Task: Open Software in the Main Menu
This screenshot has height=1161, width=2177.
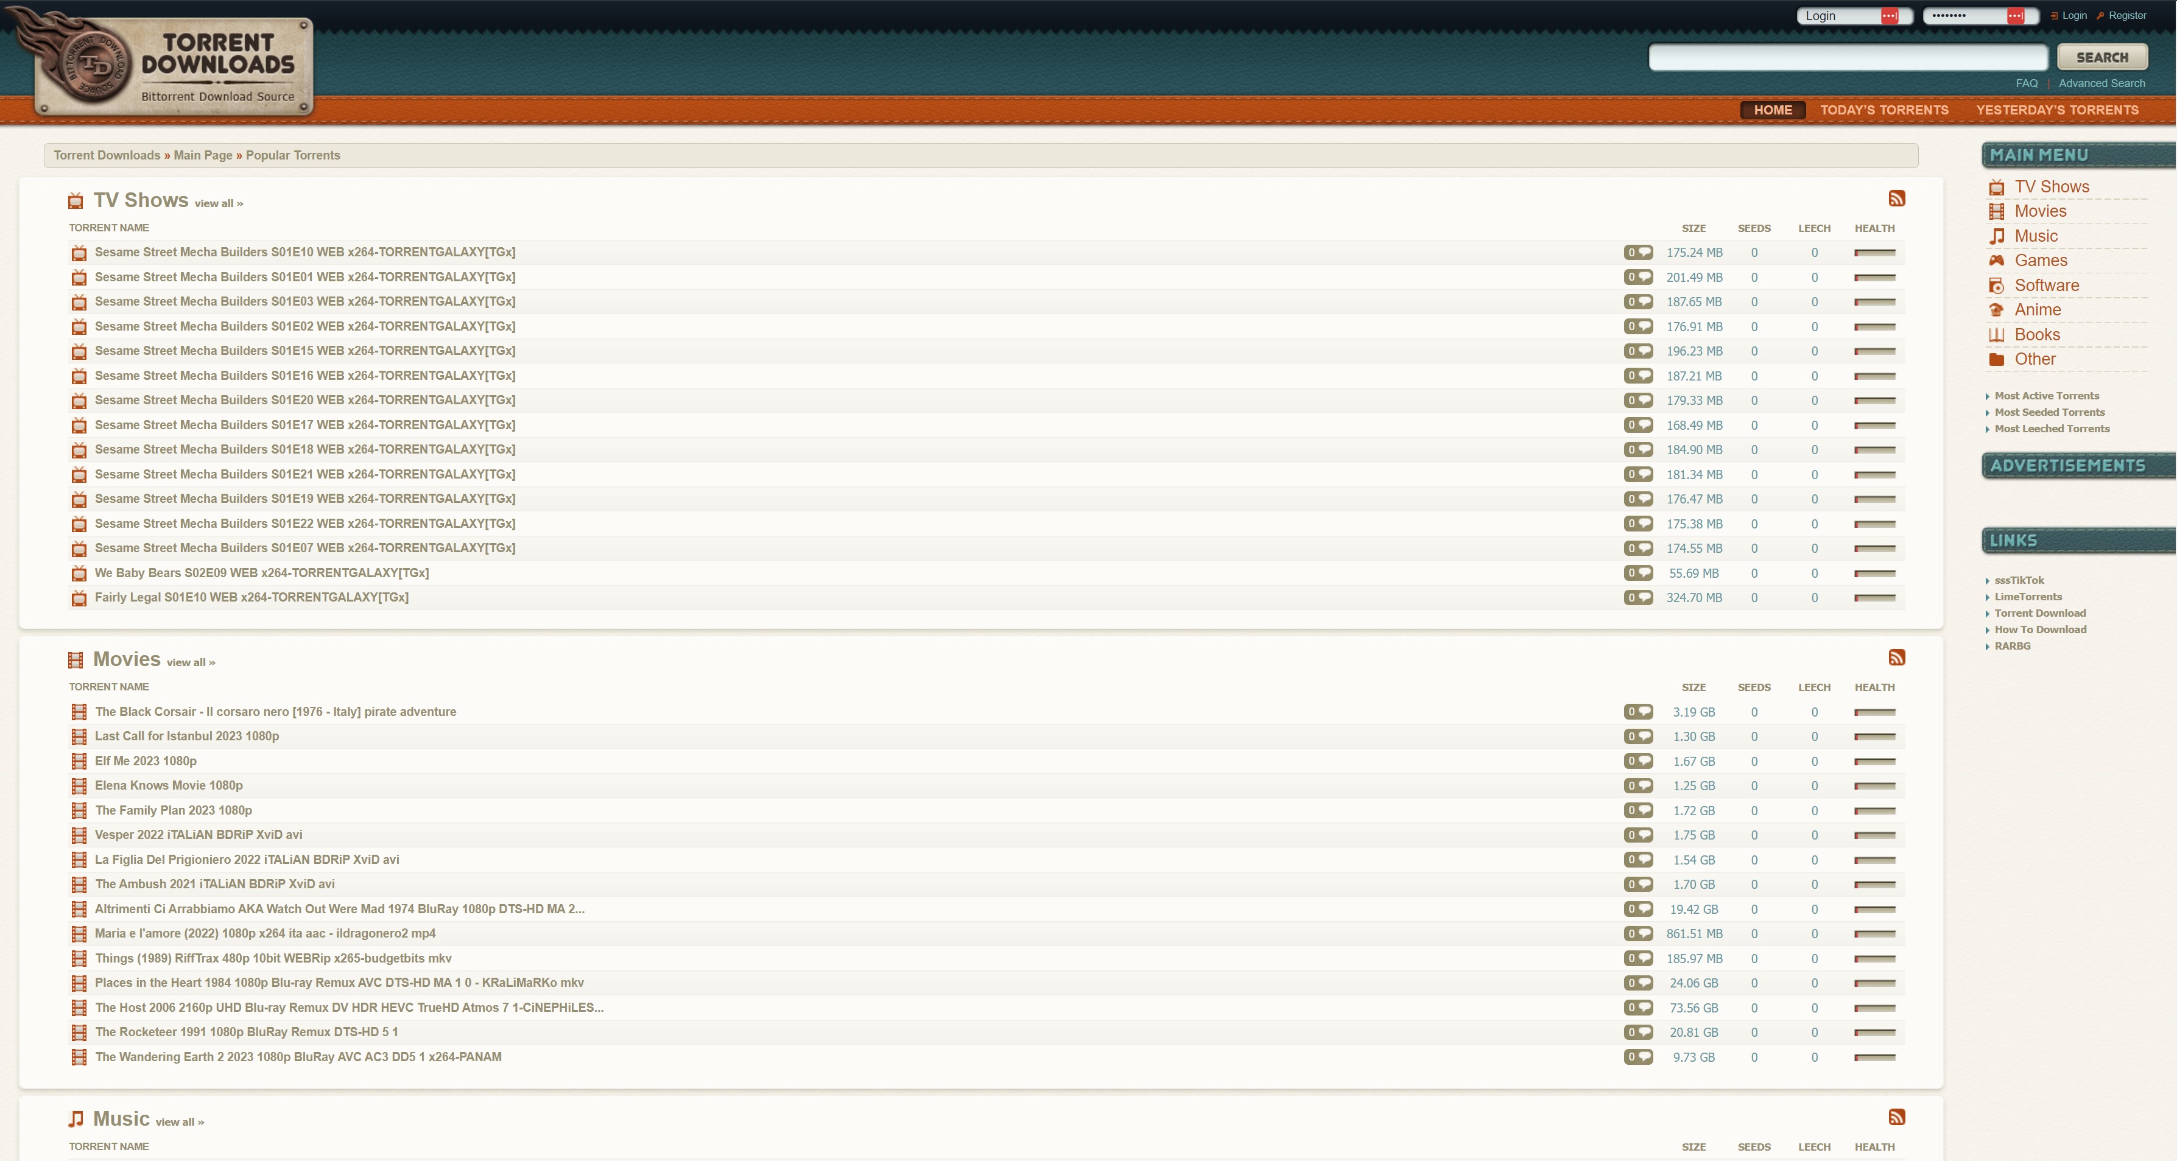Action: pos(2046,285)
